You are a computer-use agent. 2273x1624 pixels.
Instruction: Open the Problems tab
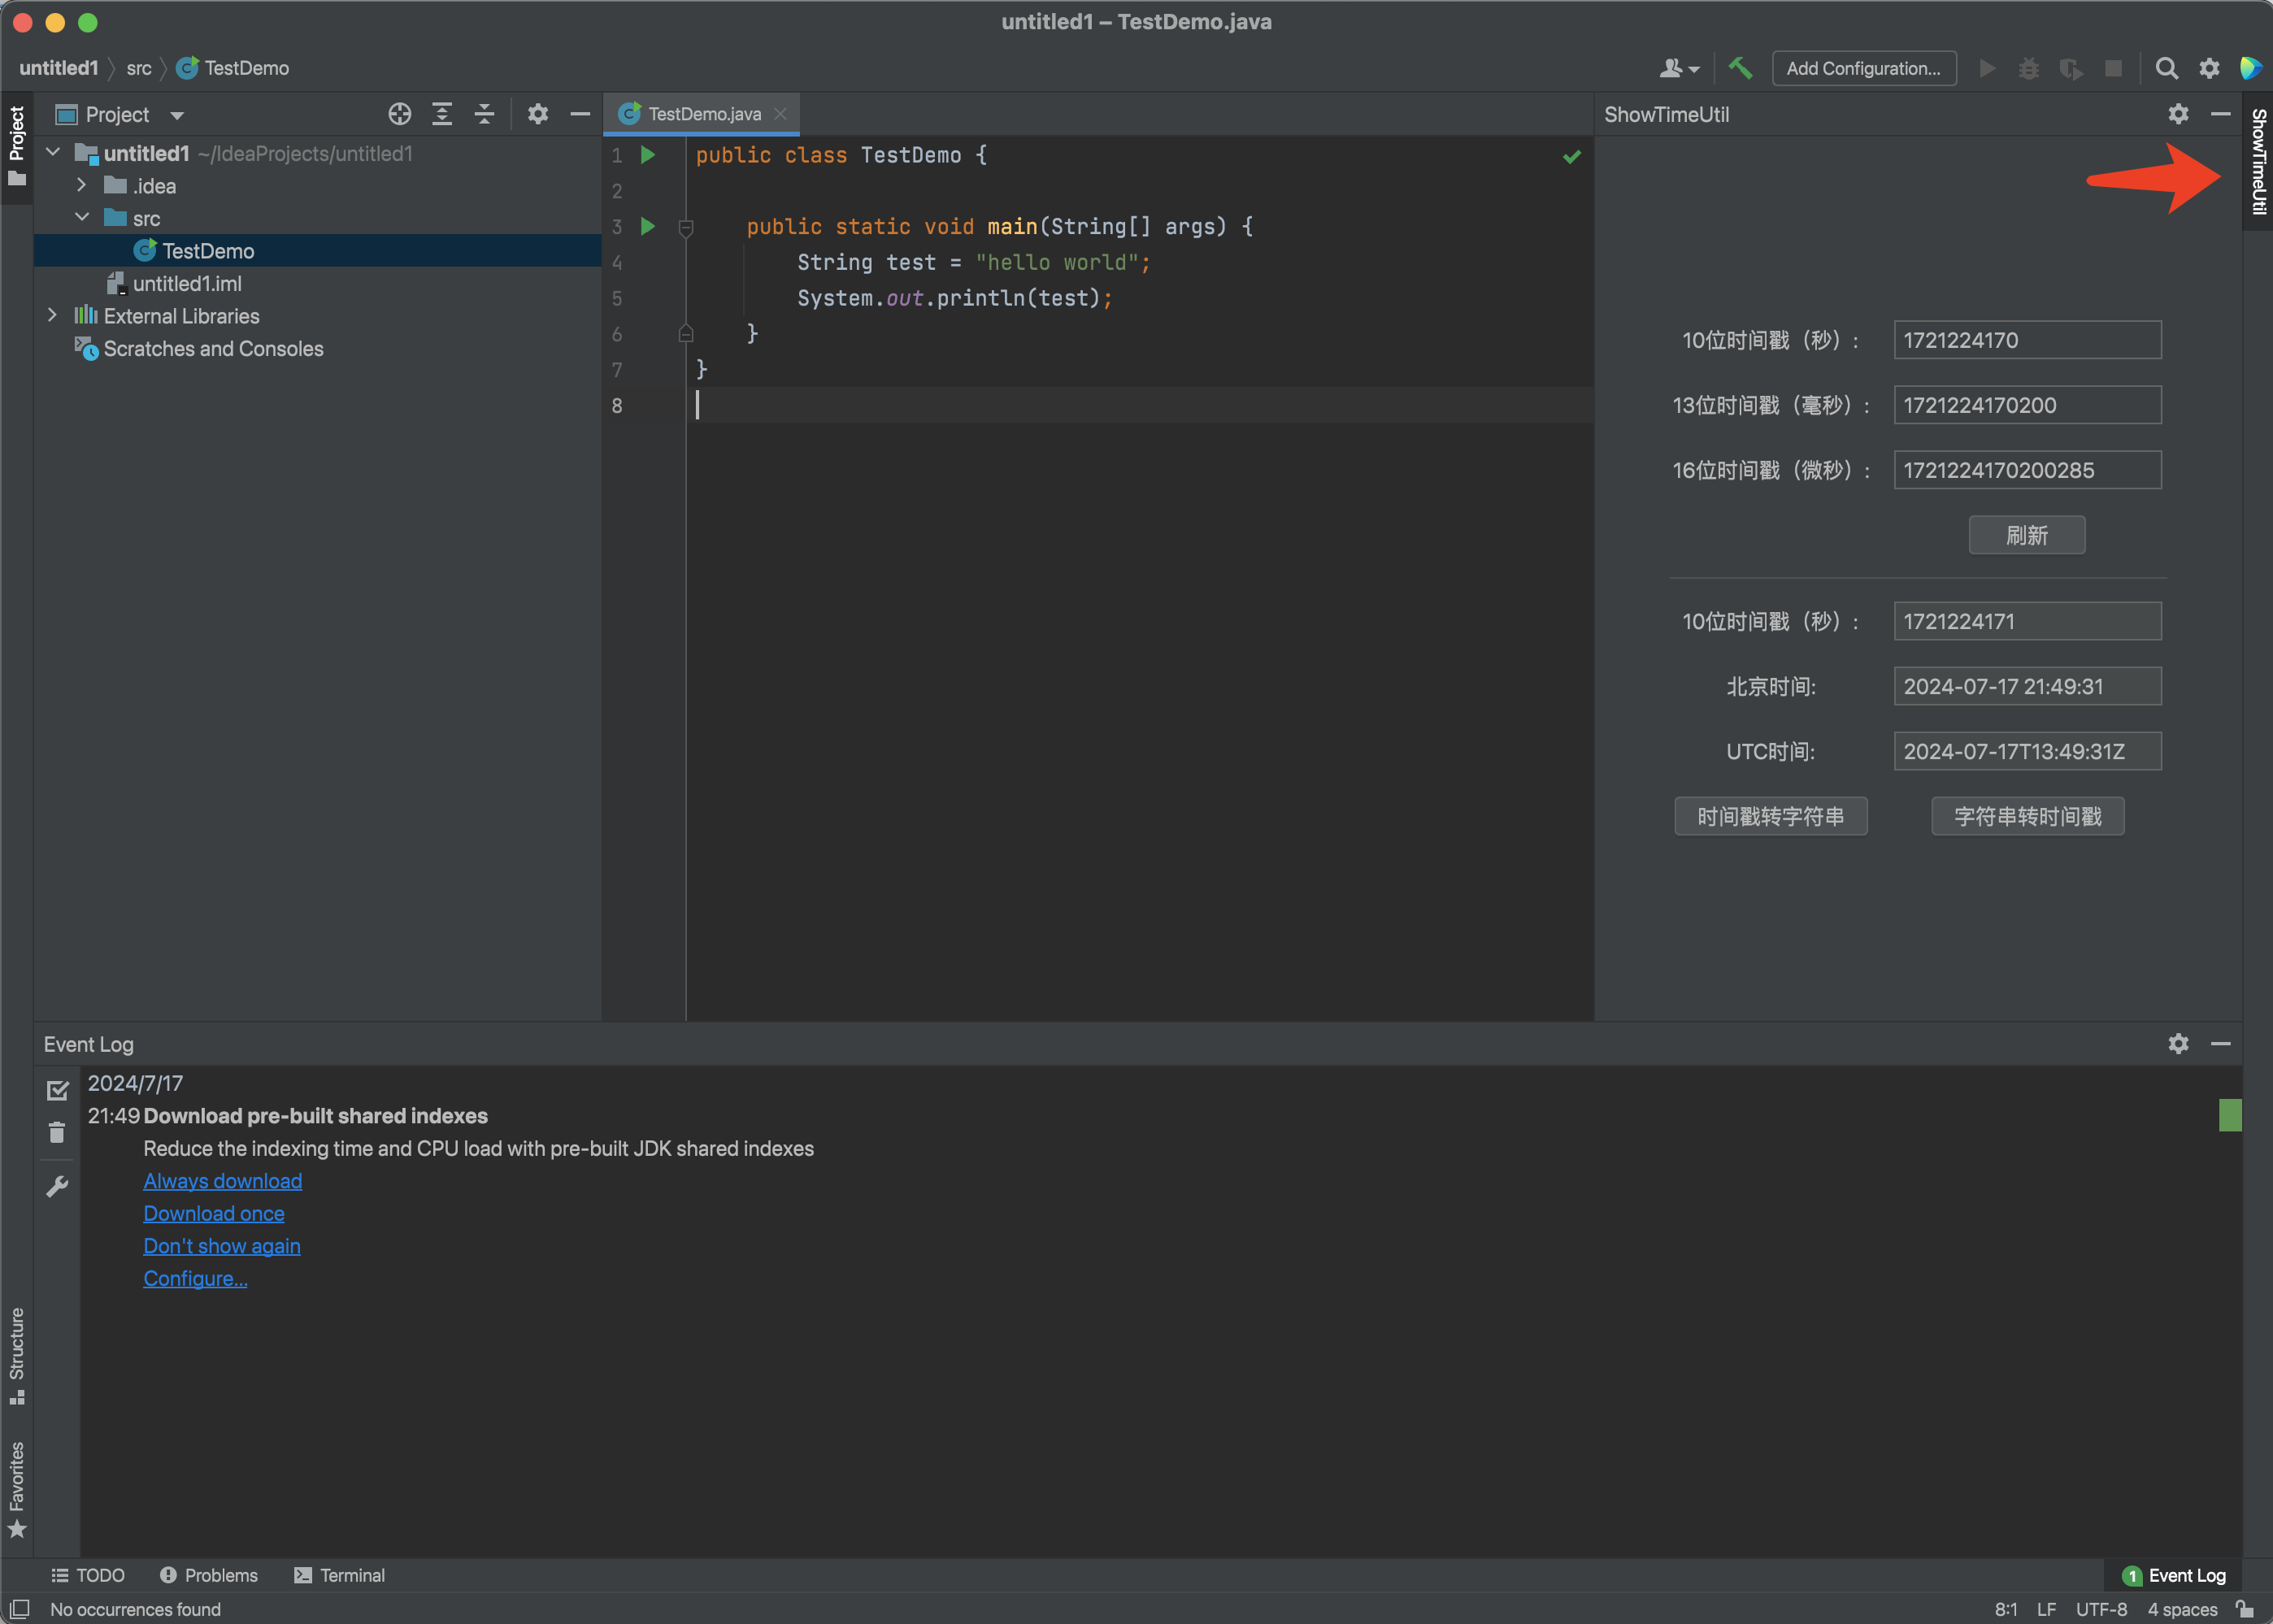(x=208, y=1575)
